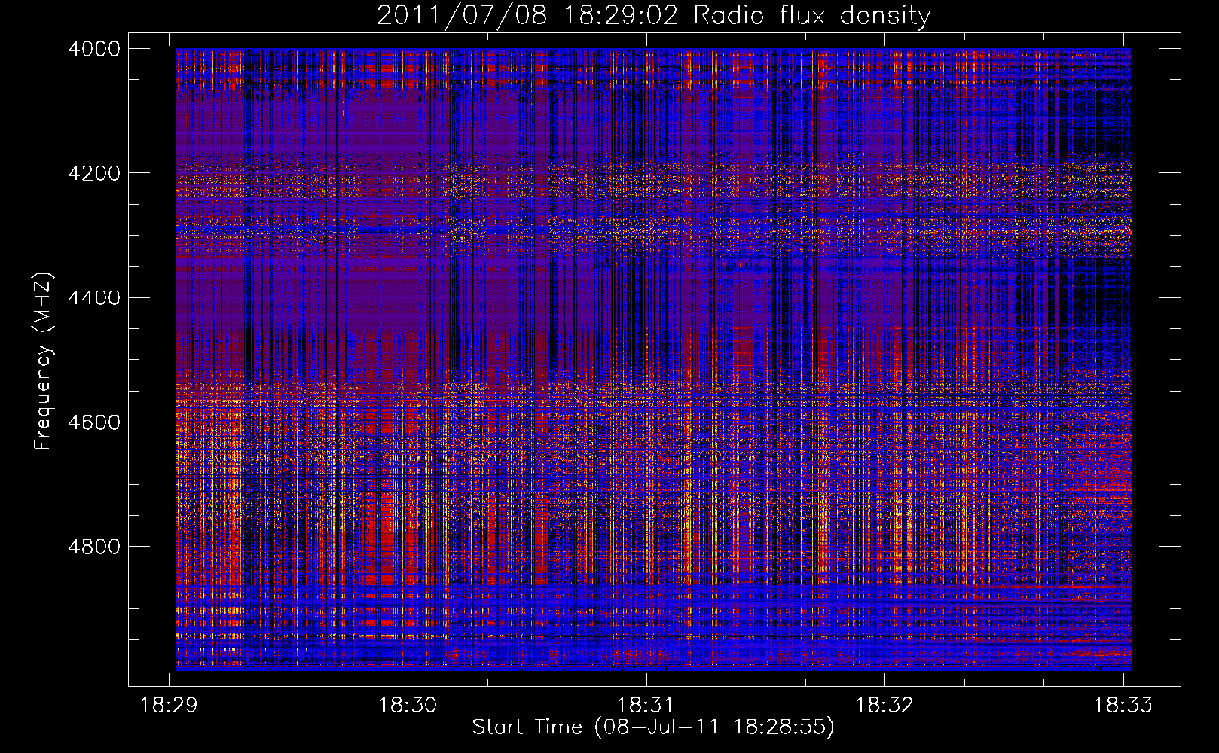The image size is (1219, 753).
Task: Click the 18:30 time axis label
Action: 408,706
